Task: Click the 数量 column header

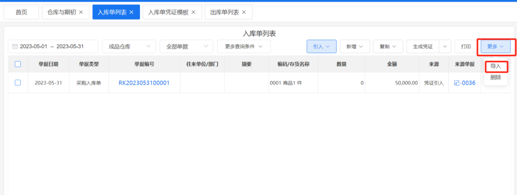Action: coord(342,64)
